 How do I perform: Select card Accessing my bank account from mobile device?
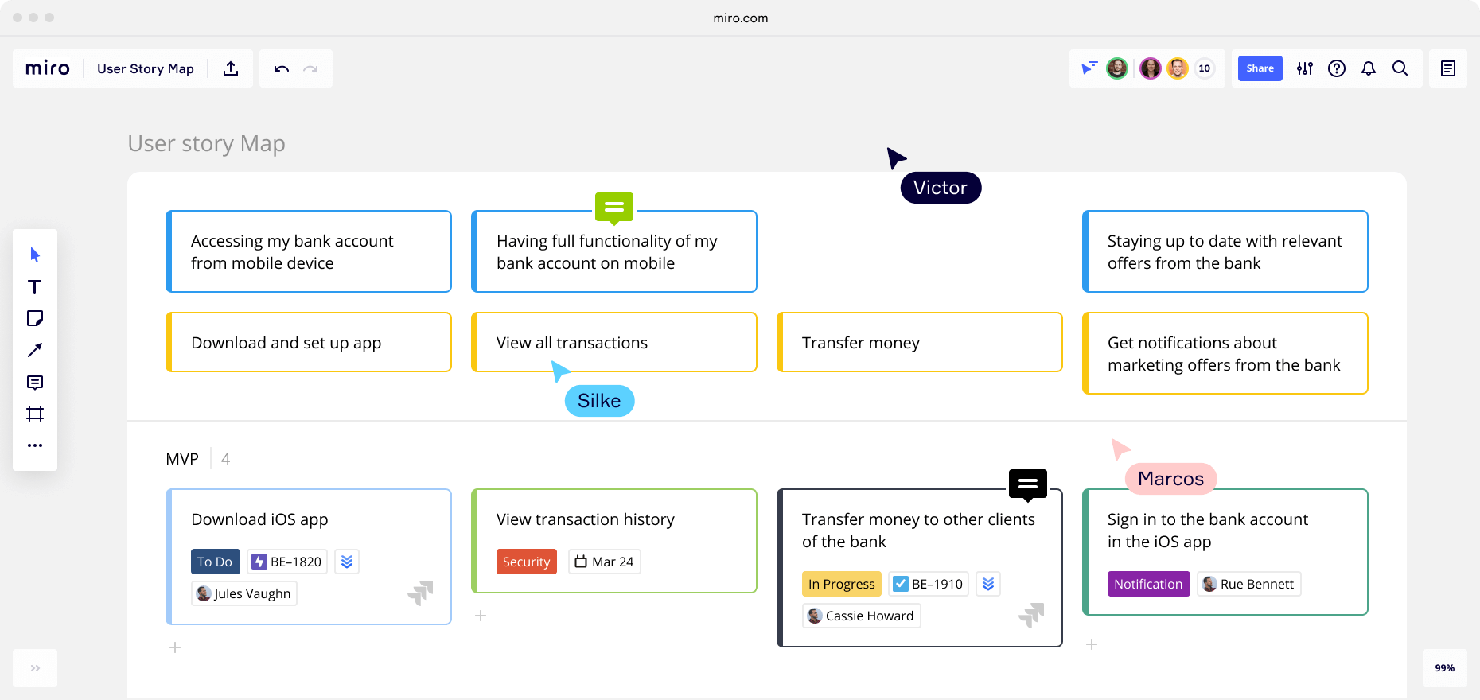[309, 251]
